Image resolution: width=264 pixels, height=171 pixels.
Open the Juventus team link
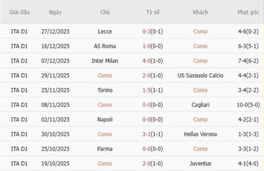point(200,164)
